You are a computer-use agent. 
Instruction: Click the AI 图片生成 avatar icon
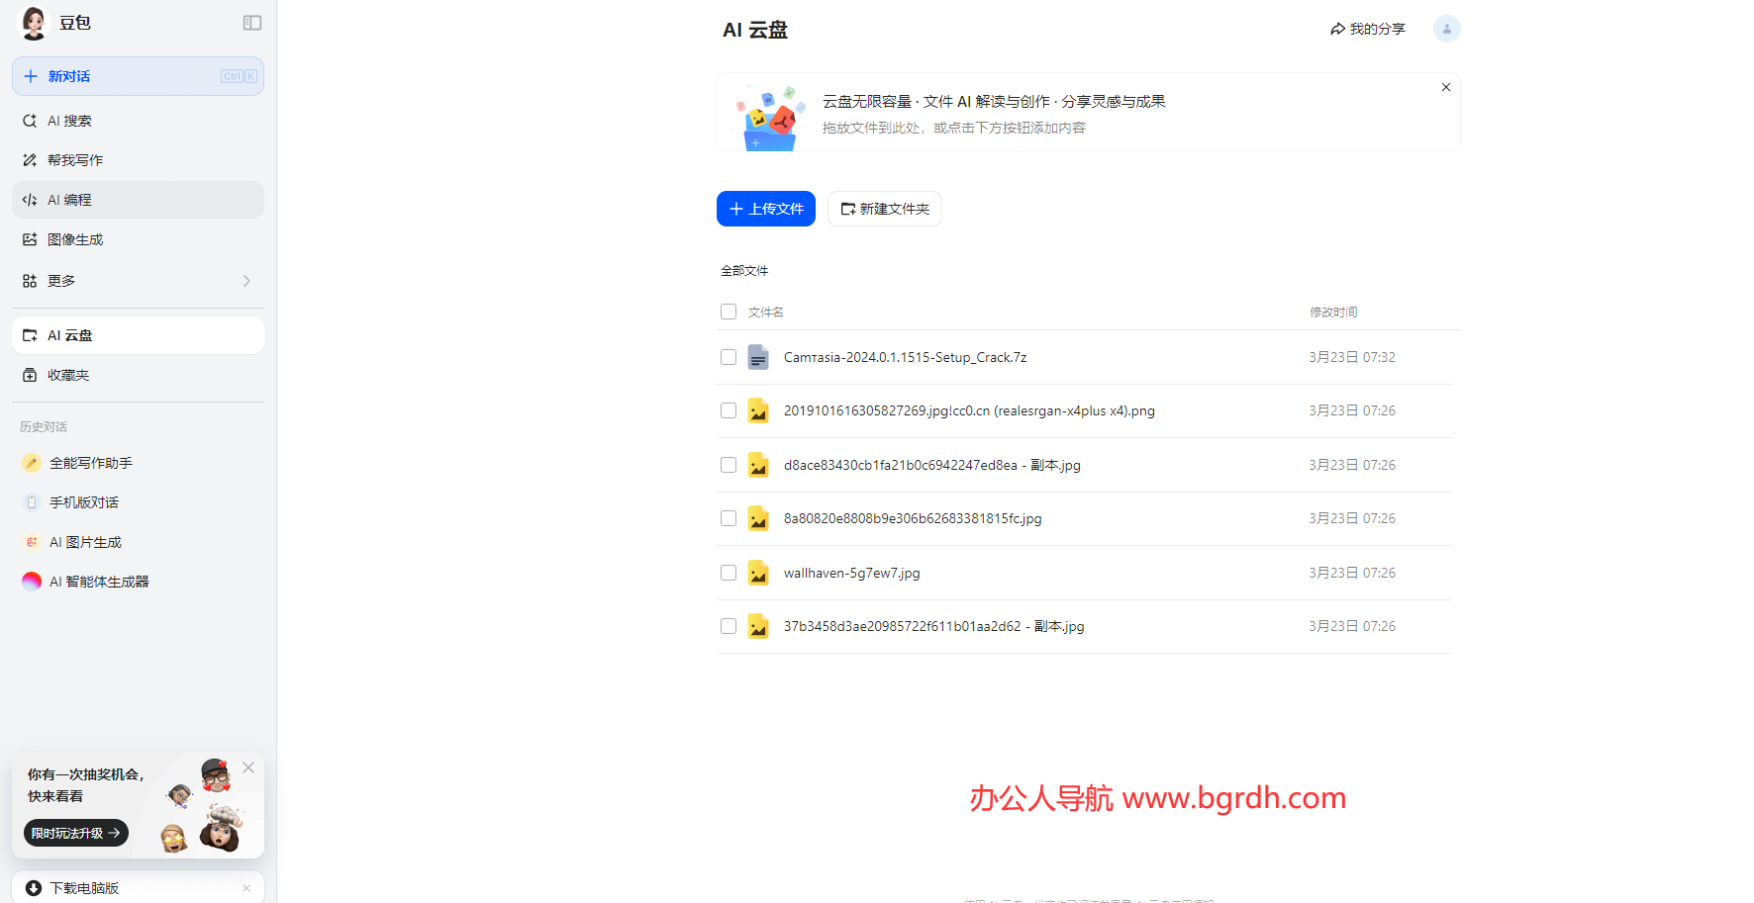point(32,542)
